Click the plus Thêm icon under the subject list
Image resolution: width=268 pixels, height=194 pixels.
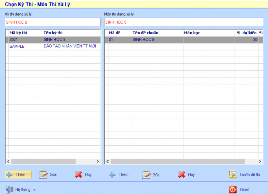point(112,174)
